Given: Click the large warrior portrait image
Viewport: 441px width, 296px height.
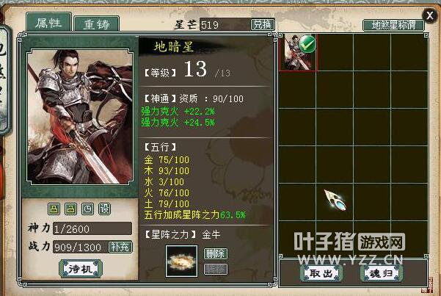Looking at the screenshot, I should (80, 117).
